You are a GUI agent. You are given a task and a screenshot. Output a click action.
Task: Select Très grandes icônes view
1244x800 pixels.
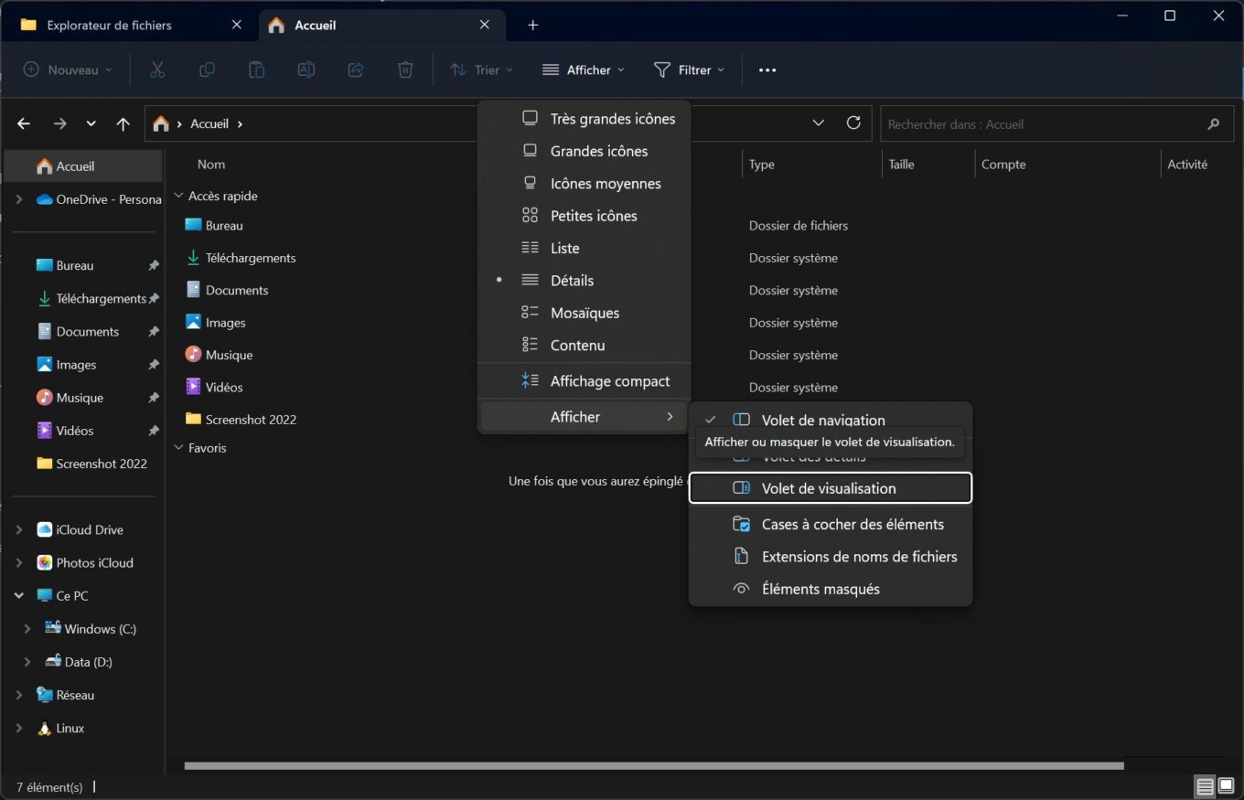pos(584,119)
